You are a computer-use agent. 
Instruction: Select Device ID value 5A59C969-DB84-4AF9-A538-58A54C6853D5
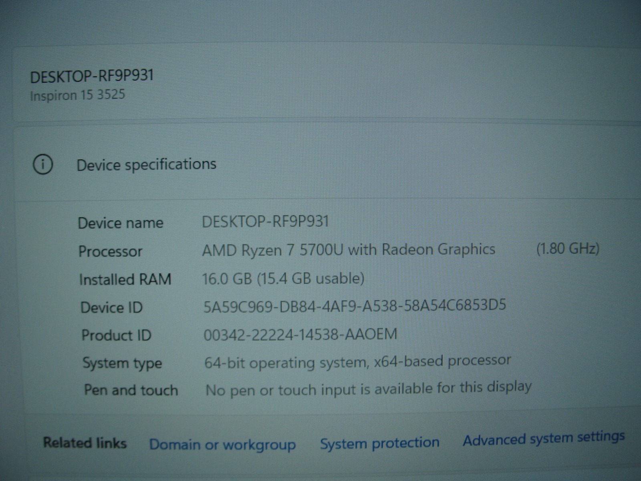click(x=355, y=306)
